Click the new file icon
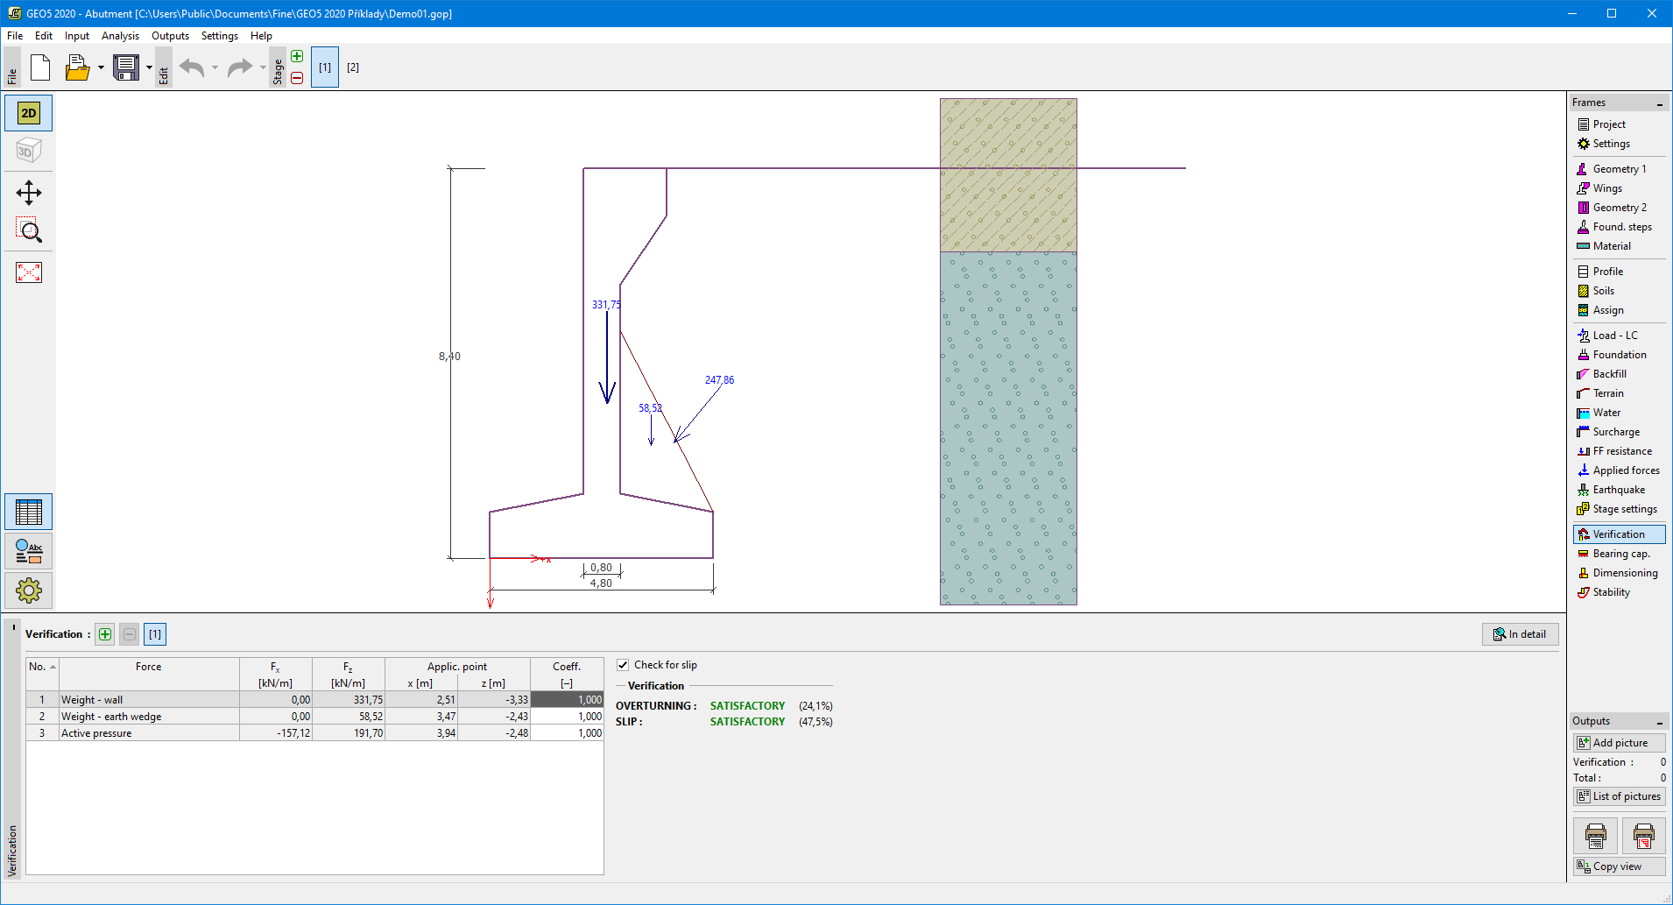Viewport: 1673px width, 905px height. [40, 67]
